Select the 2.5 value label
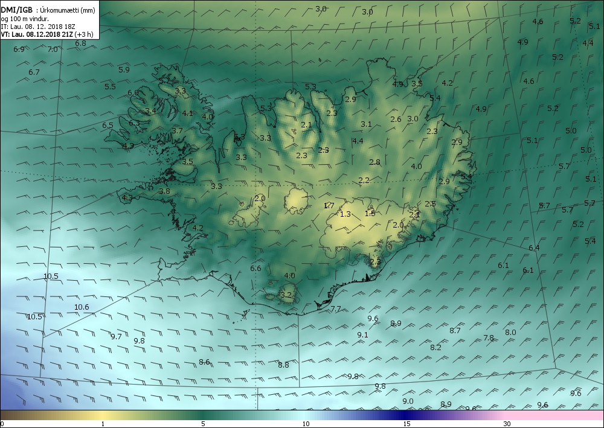This screenshot has height=428, width=604. coord(430,203)
